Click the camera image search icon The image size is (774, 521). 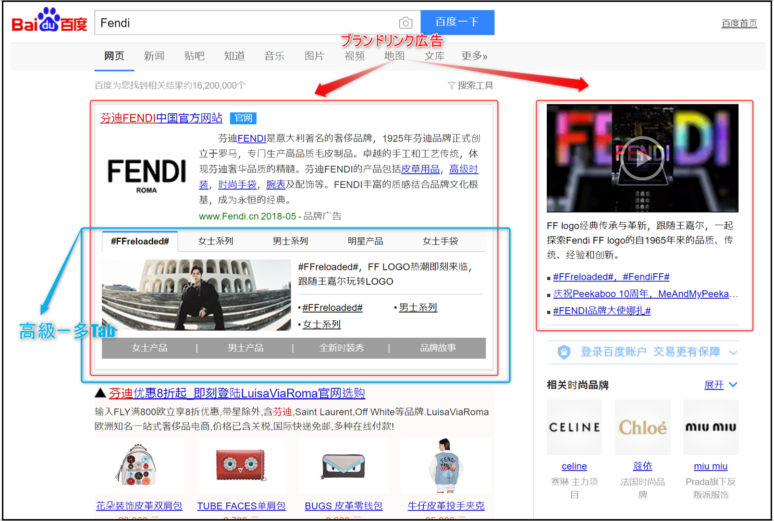[x=405, y=23]
